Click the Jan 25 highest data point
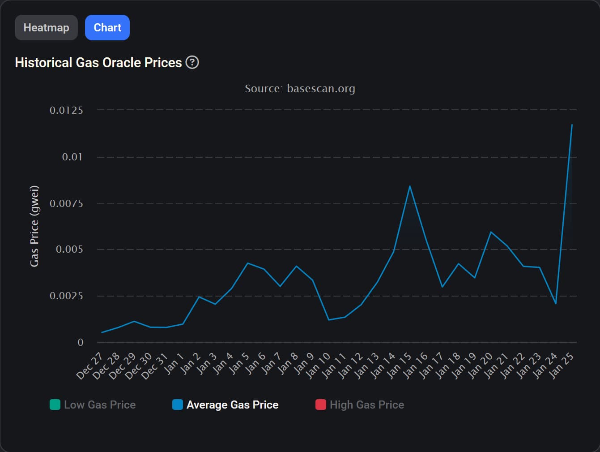The image size is (600, 452). 572,125
